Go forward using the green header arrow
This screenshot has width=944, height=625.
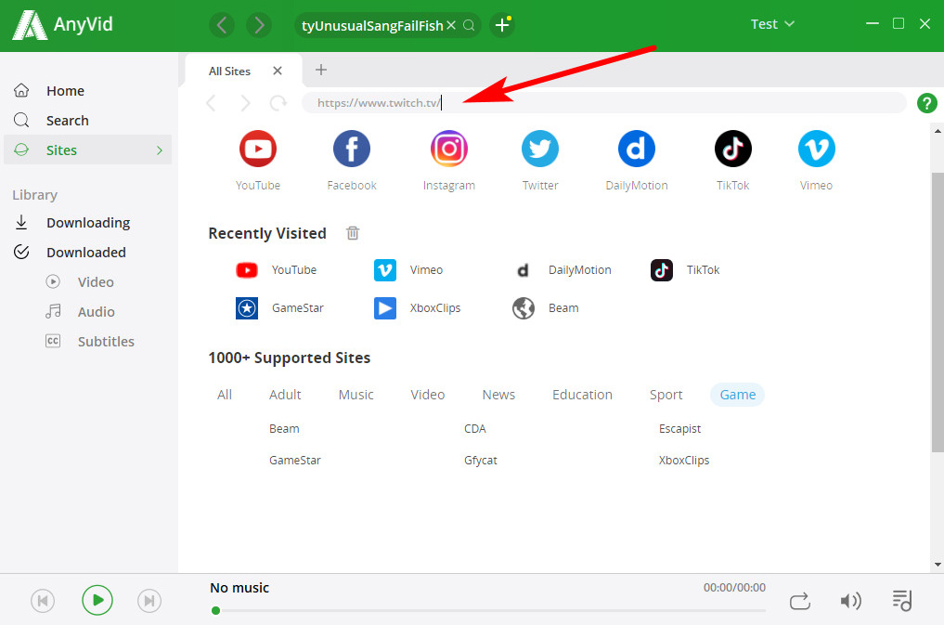click(x=259, y=25)
